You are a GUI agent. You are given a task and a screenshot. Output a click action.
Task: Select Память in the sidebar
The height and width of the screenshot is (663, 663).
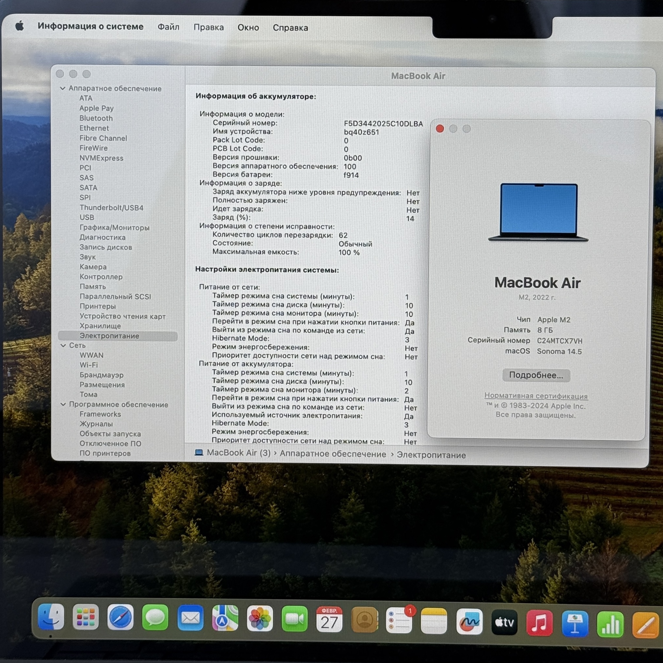(x=93, y=286)
